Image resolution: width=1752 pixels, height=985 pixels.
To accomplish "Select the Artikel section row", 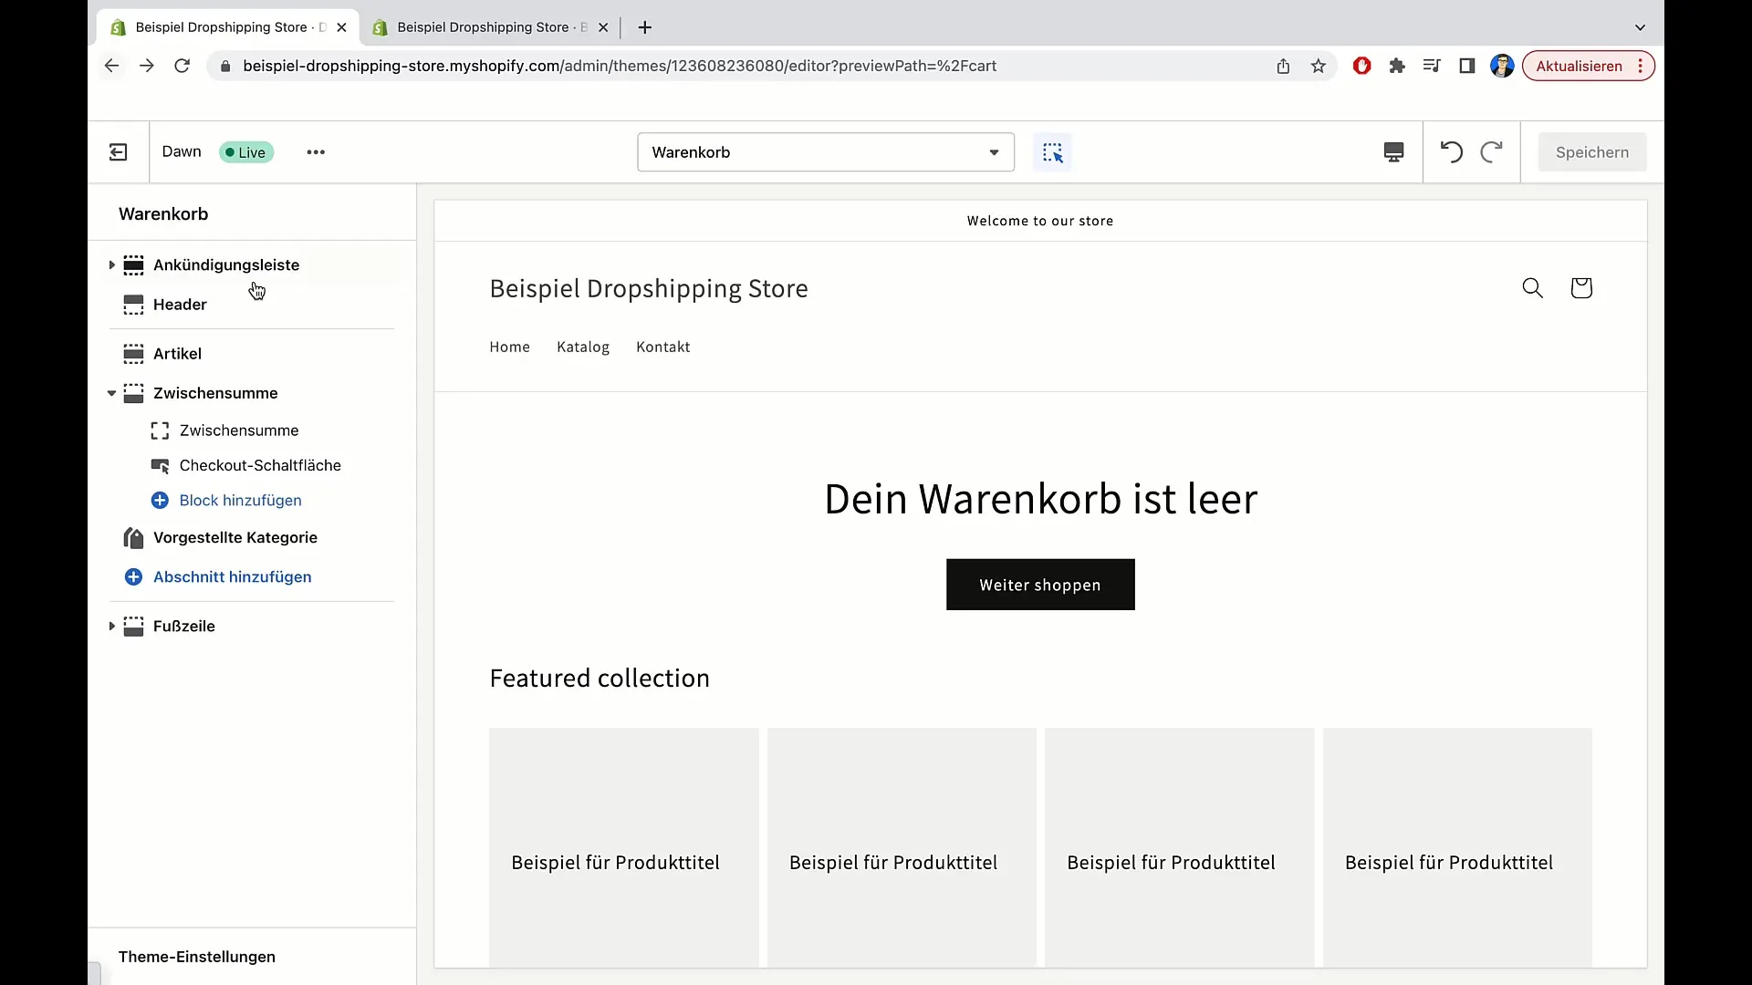I will pyautogui.click(x=254, y=354).
